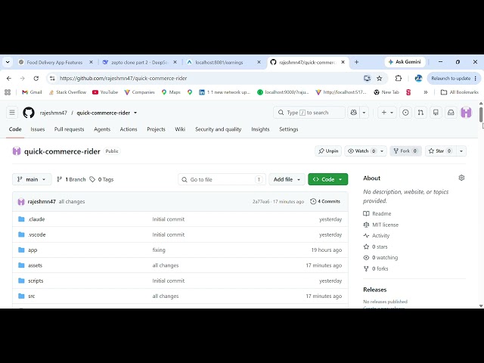Open the pull requests icon in header
Image resolution: width=484 pixels, height=363 pixels.
coord(420,113)
